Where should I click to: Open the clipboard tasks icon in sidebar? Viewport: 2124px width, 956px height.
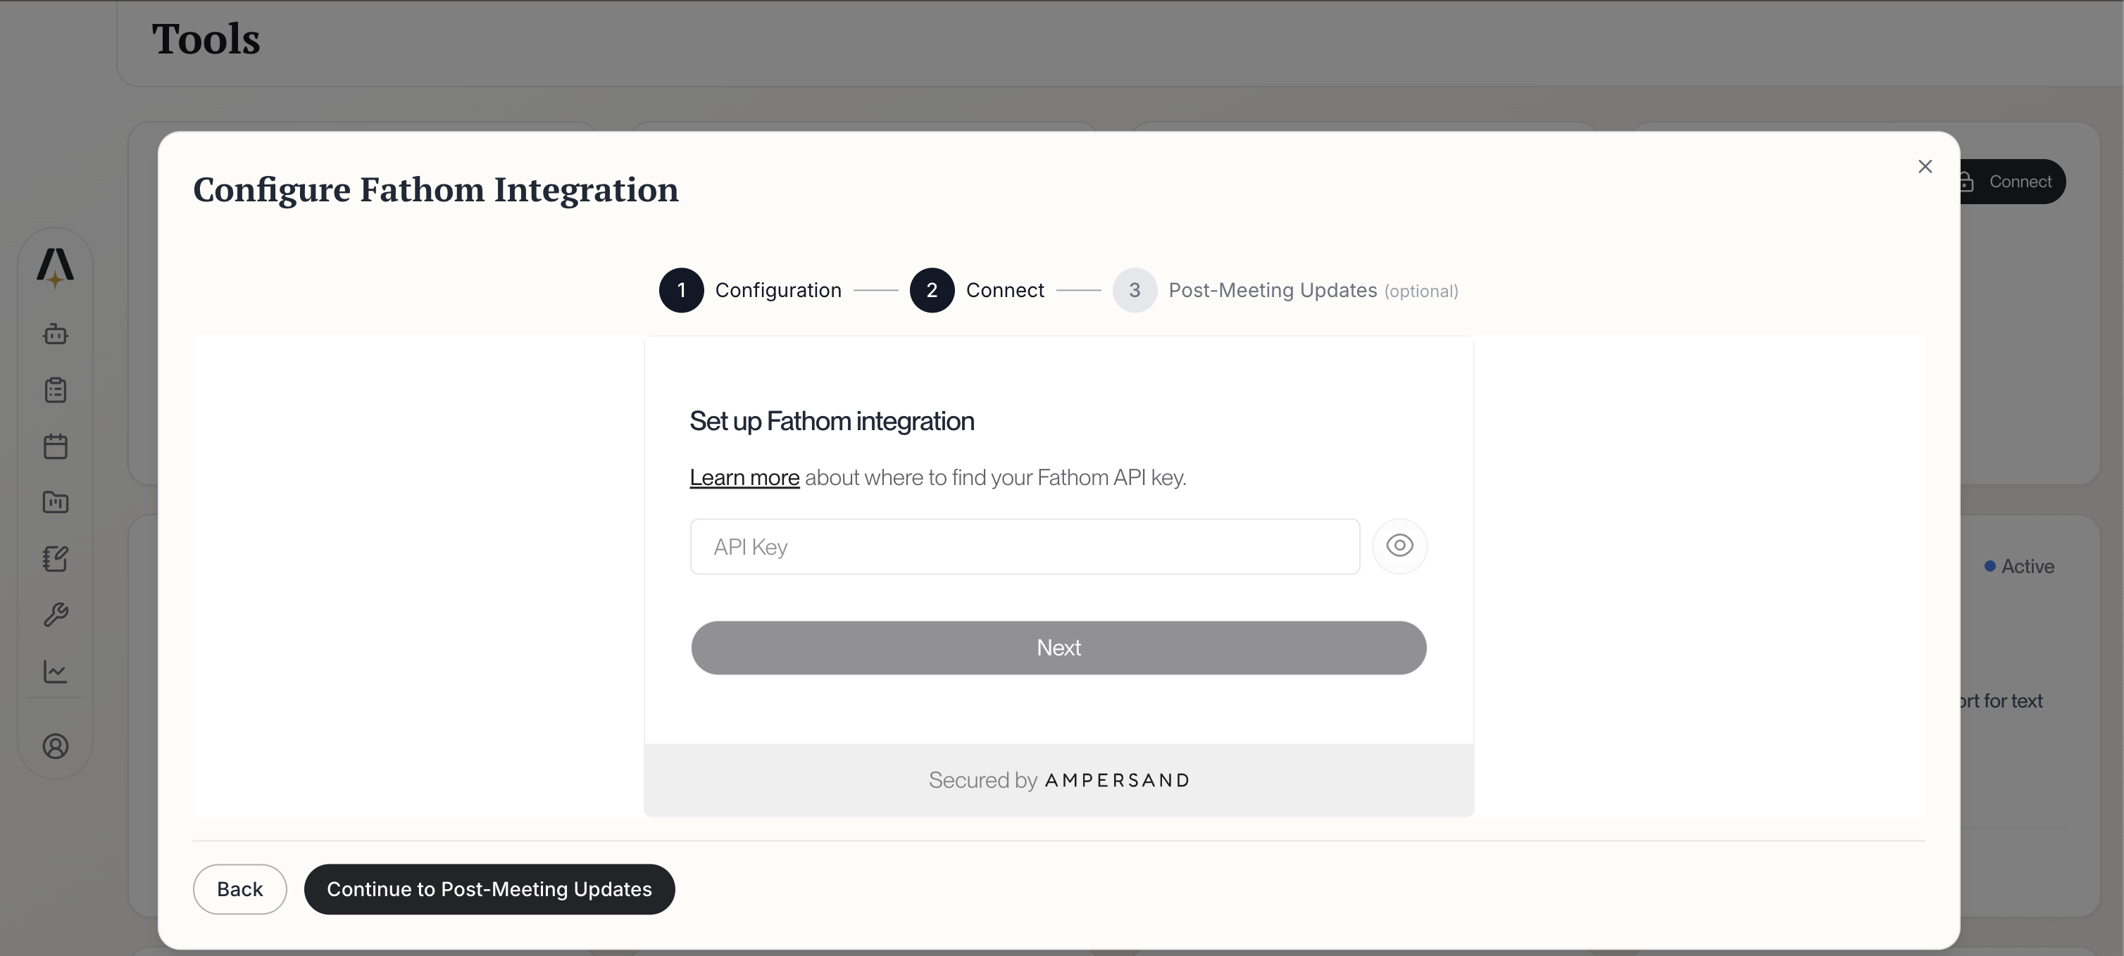54,390
